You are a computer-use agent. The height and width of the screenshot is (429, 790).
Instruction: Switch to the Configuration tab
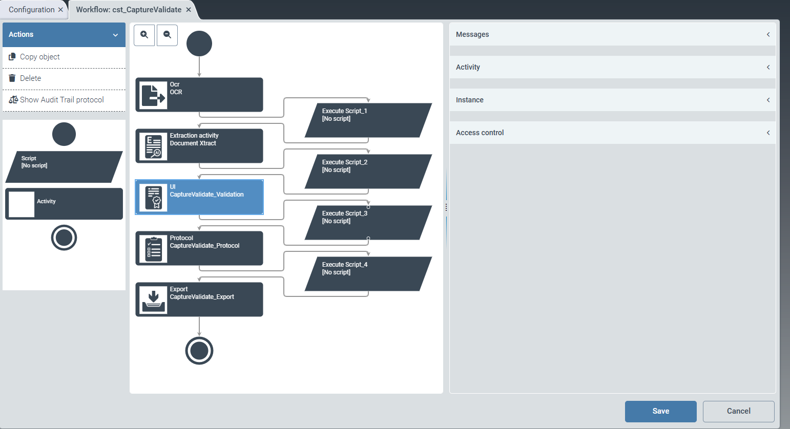pyautogui.click(x=31, y=9)
